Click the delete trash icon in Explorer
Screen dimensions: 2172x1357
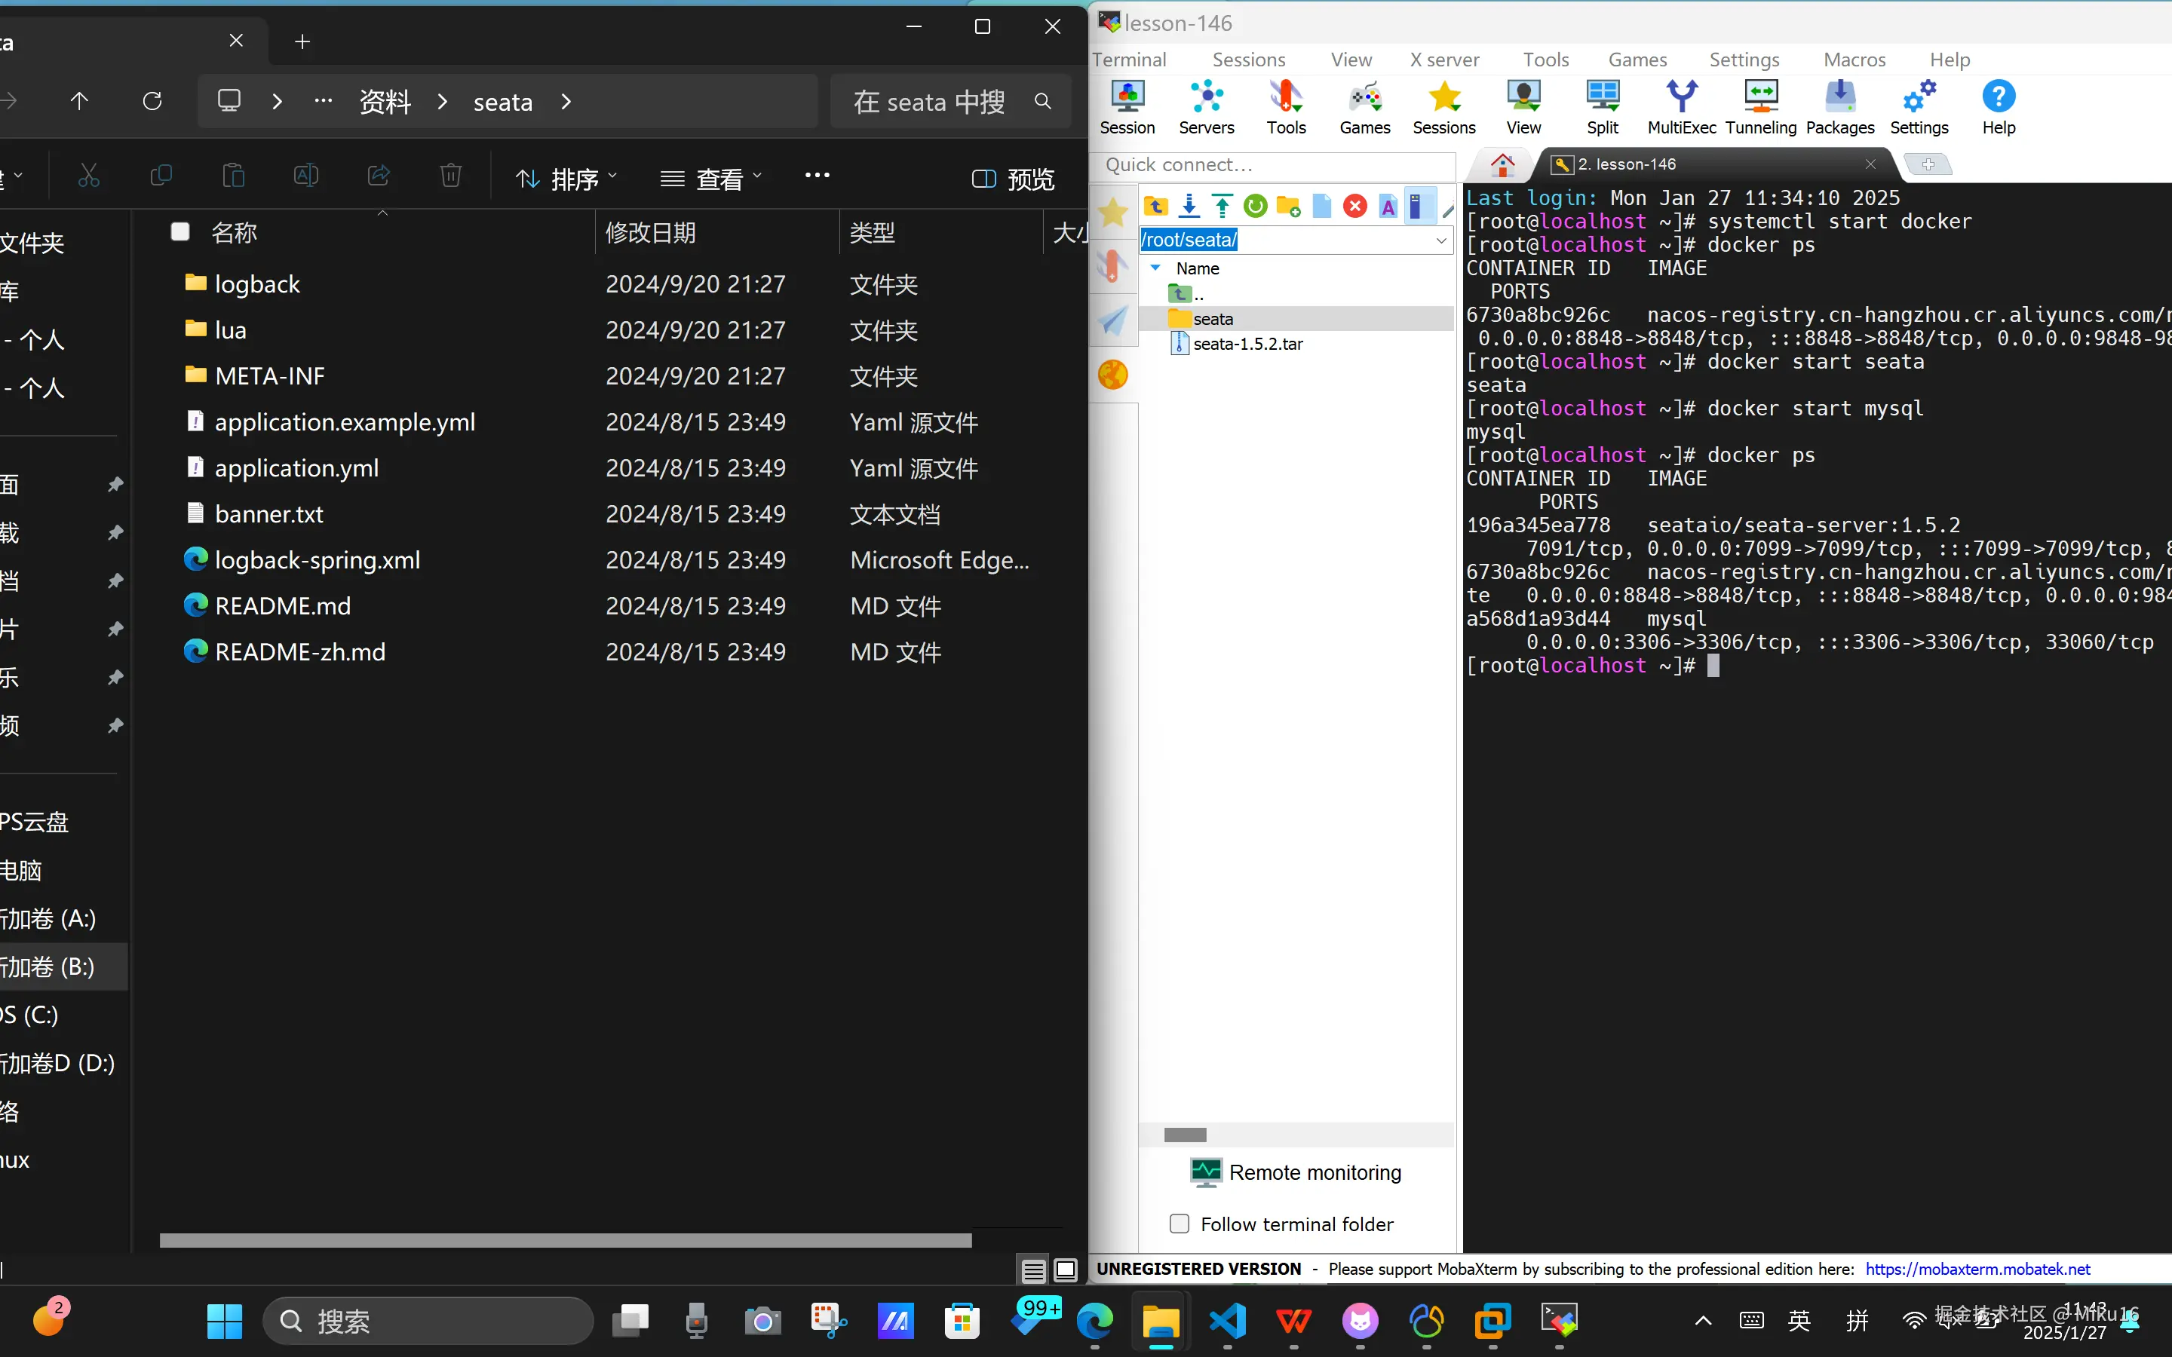click(450, 176)
